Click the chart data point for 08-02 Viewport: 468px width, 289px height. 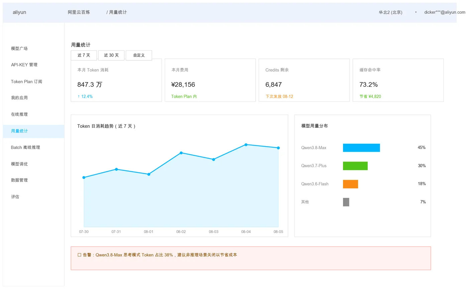181,153
